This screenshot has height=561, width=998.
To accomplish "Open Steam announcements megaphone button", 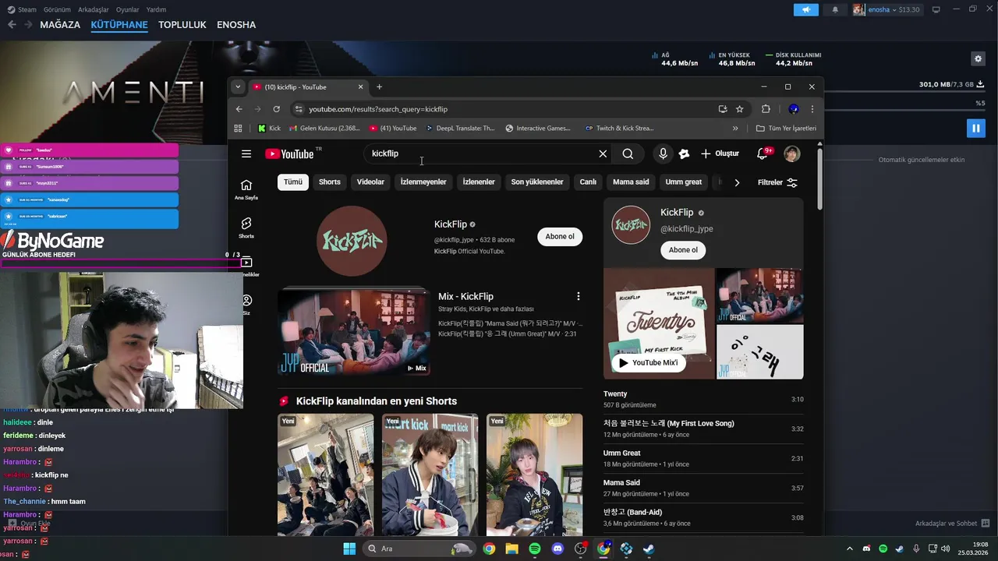I will pyautogui.click(x=806, y=9).
